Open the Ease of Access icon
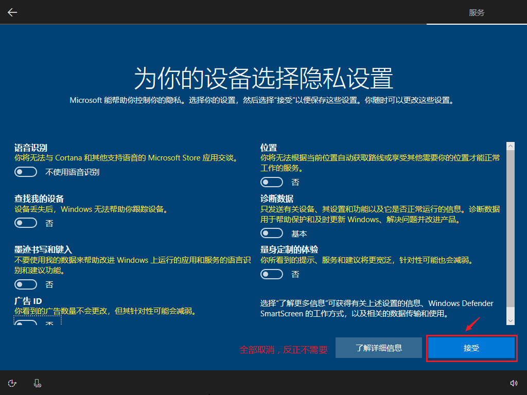This screenshot has height=395, width=527. (x=12, y=383)
